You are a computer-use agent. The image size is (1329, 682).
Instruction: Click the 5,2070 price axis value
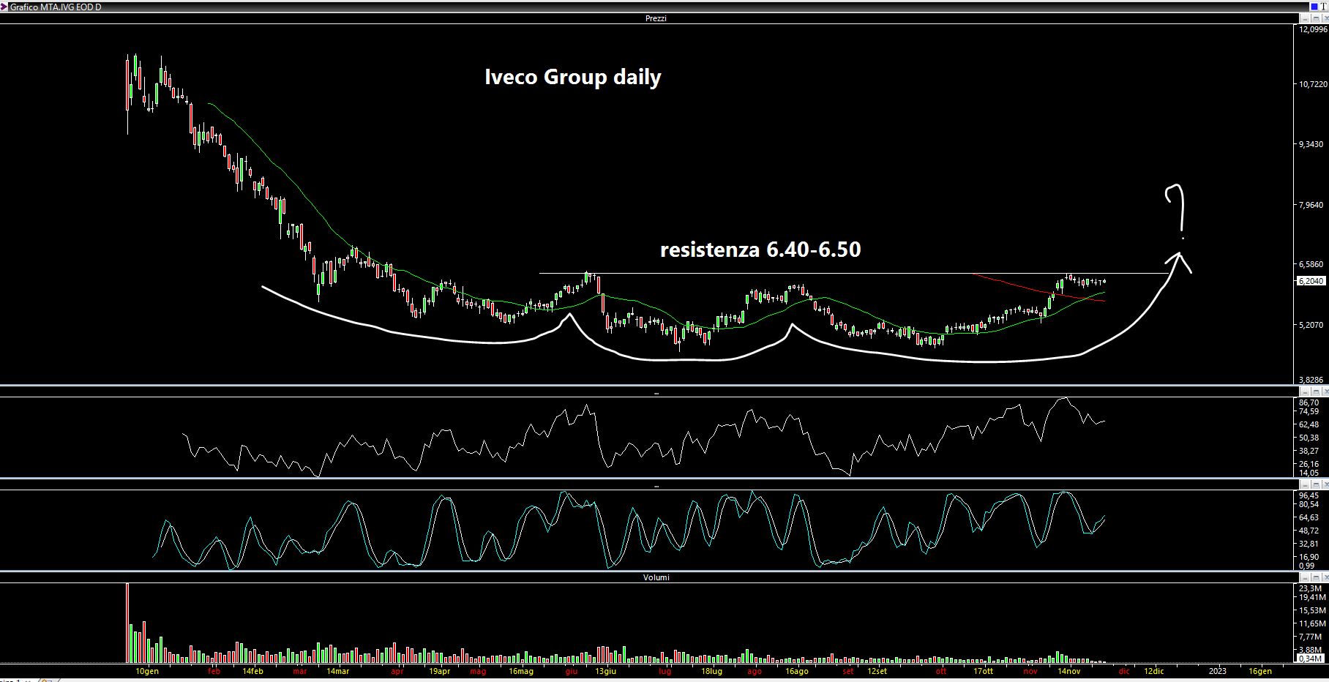click(x=1311, y=325)
